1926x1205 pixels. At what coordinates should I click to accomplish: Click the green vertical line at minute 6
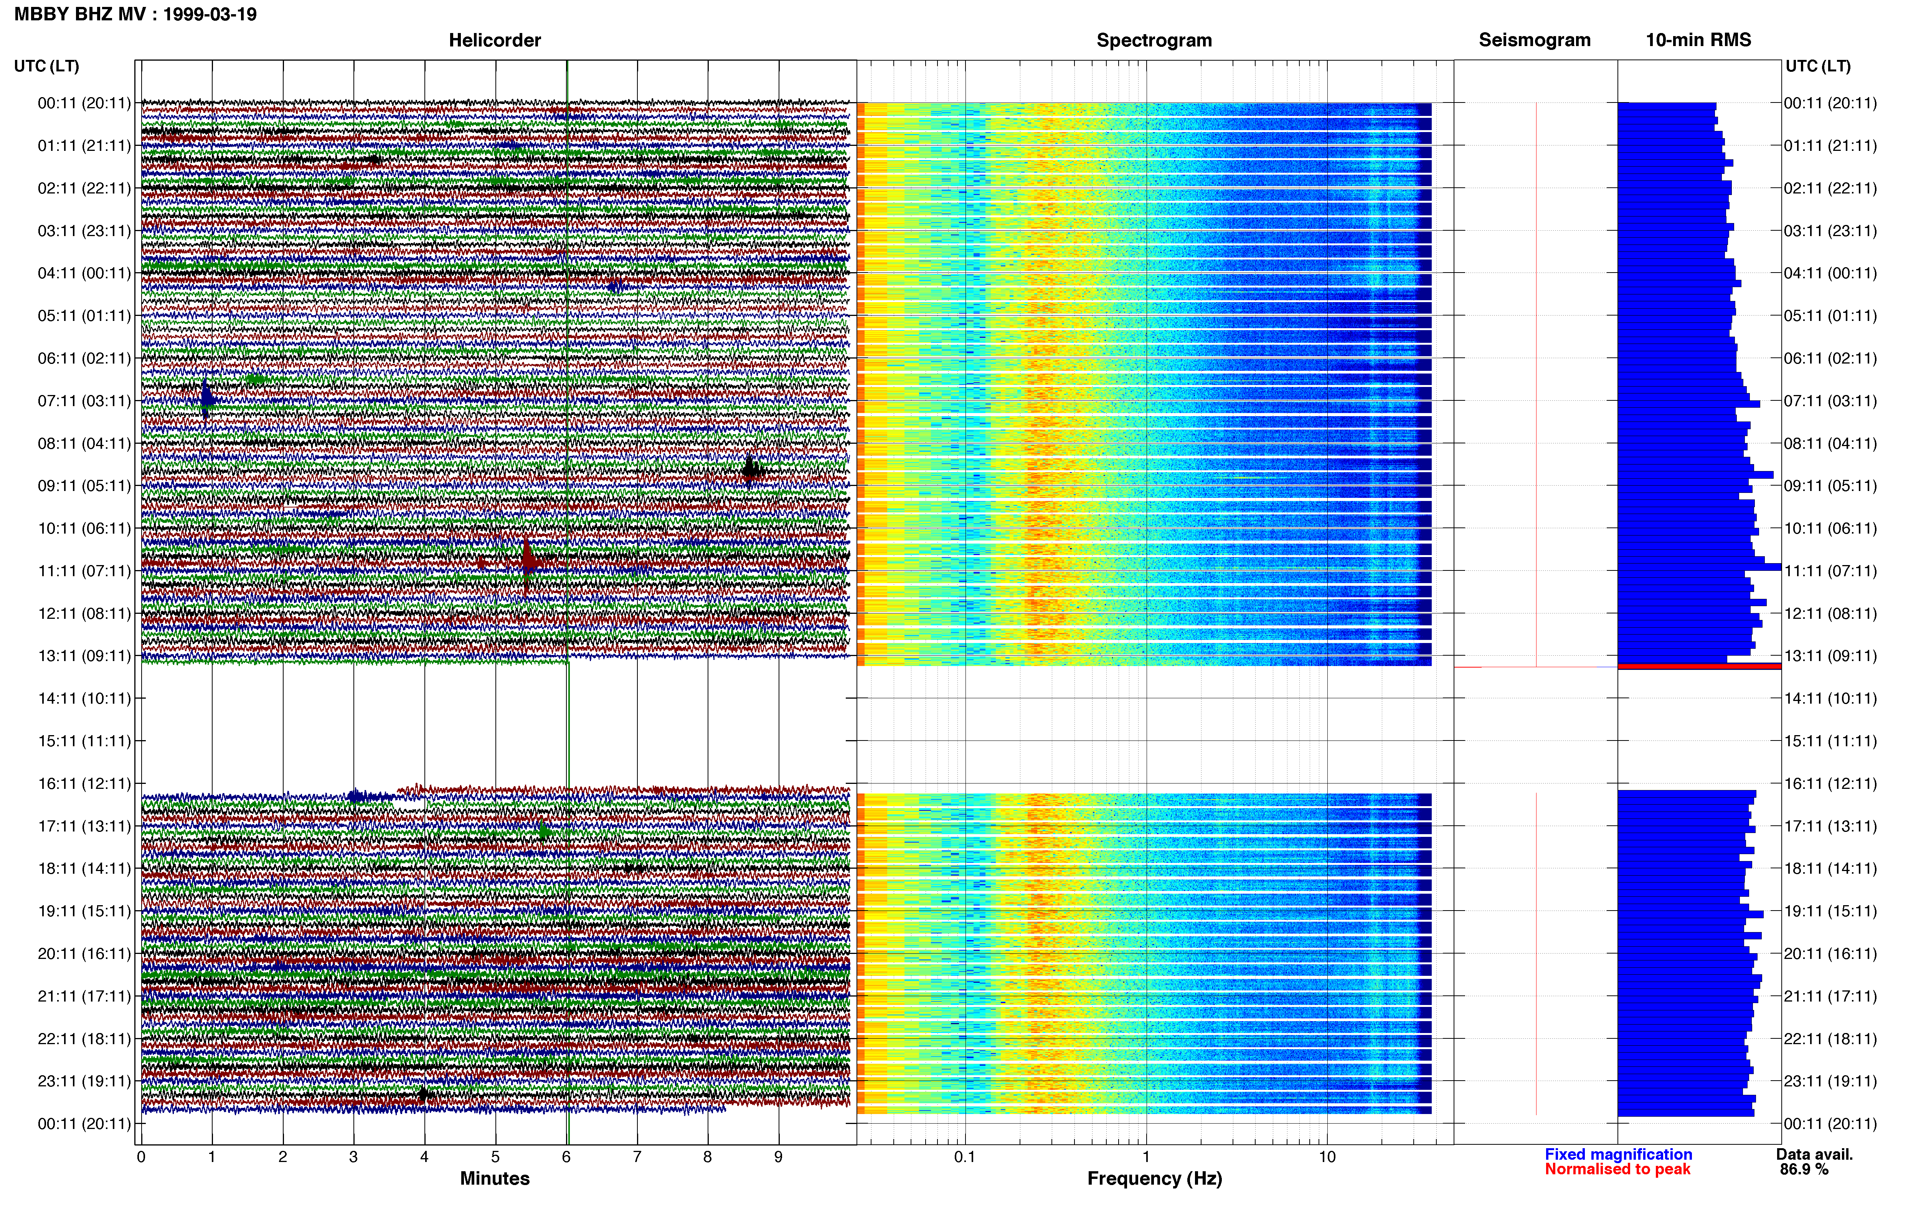point(567,603)
